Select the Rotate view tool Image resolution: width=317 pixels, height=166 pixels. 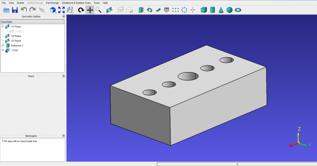[81, 10]
